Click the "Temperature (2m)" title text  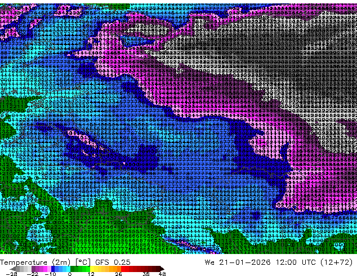tap(35, 262)
